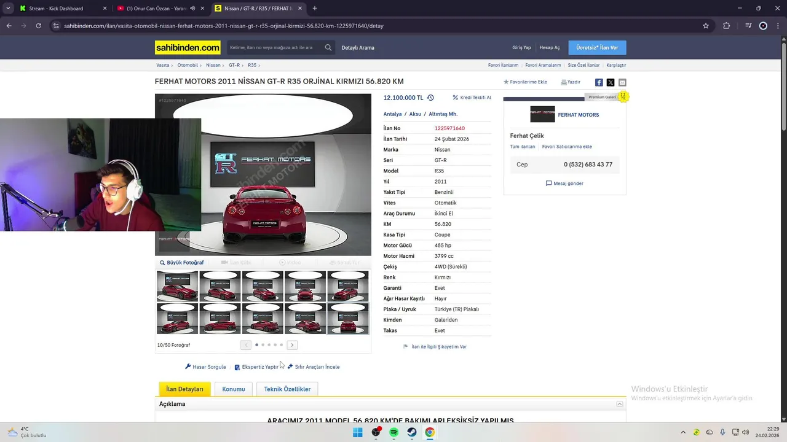
Task: Open Steam from the taskbar
Action: pyautogui.click(x=412, y=432)
